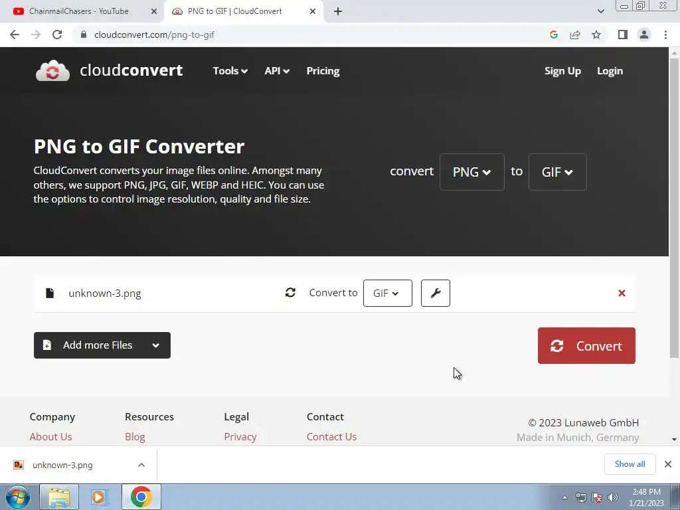This screenshot has width=680, height=510.
Task: Click the CloudConvert cloud logo icon
Action: 52,70
